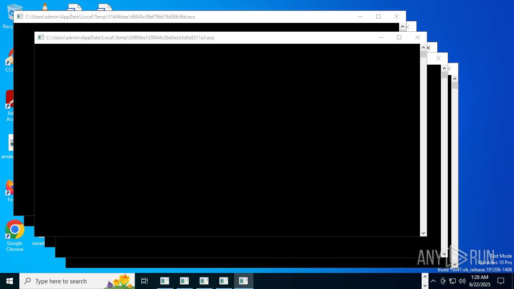Click the 028f0be133f844c2be0e2e5d0a8311a3.exe title text
514x289 pixels.
130,38
